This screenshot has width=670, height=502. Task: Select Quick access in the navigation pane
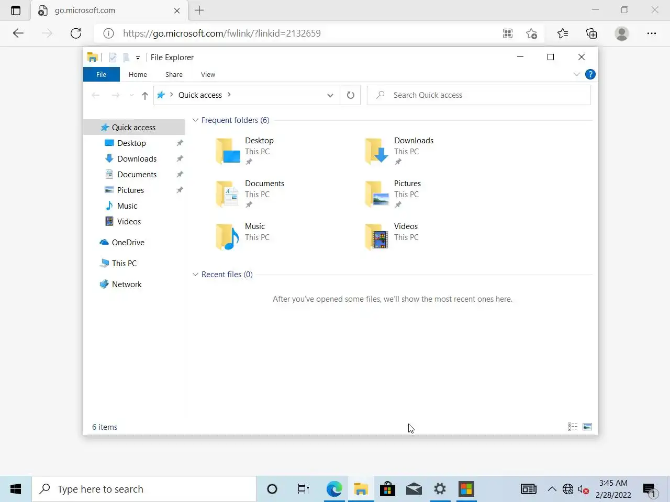coord(135,127)
